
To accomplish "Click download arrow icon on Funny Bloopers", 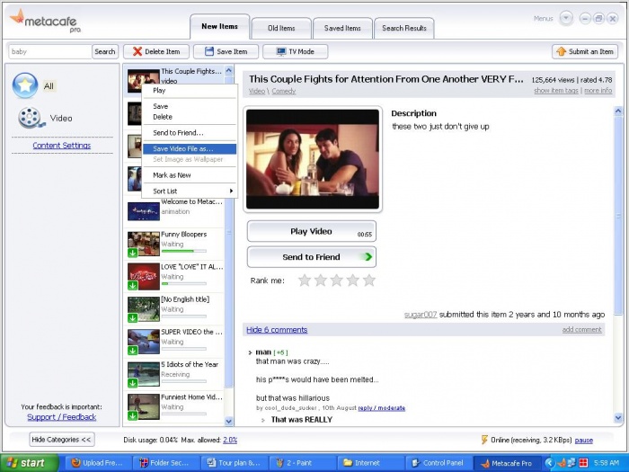I will click(x=132, y=253).
